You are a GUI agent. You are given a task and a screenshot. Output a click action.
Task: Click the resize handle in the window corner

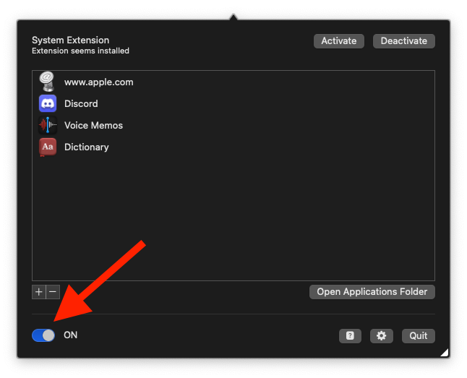pyautogui.click(x=445, y=353)
